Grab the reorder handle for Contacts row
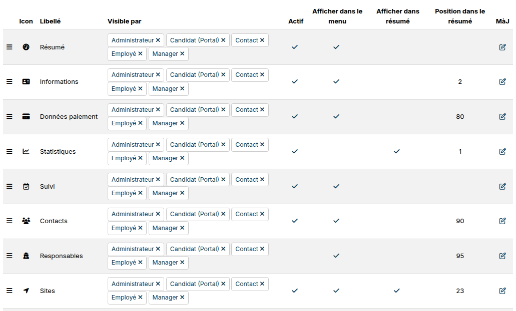 [x=10, y=221]
